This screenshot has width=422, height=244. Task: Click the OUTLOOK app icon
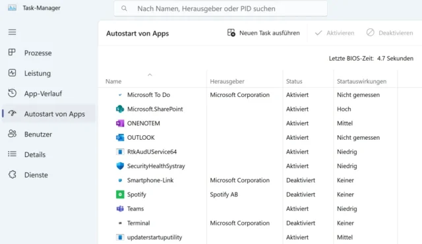point(120,137)
